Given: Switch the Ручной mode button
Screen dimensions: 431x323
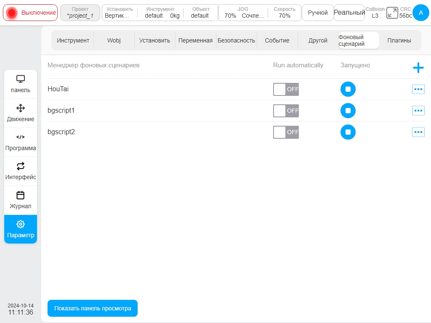Looking at the screenshot, I should tap(317, 13).
